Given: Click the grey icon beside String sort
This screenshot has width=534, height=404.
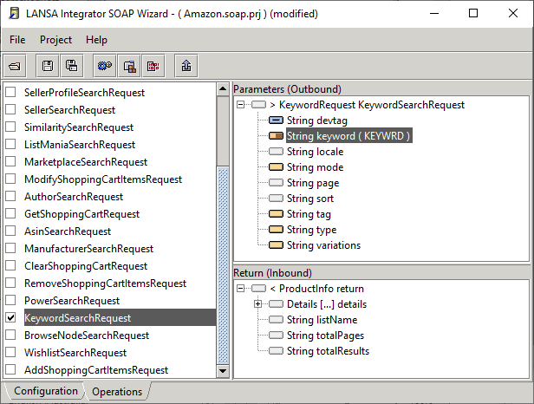Looking at the screenshot, I should [x=276, y=199].
